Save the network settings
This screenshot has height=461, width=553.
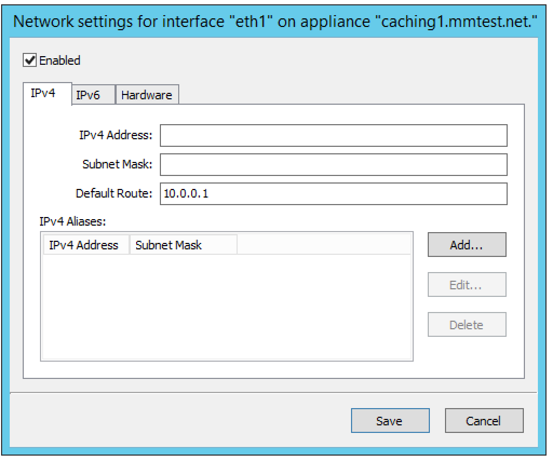click(390, 421)
